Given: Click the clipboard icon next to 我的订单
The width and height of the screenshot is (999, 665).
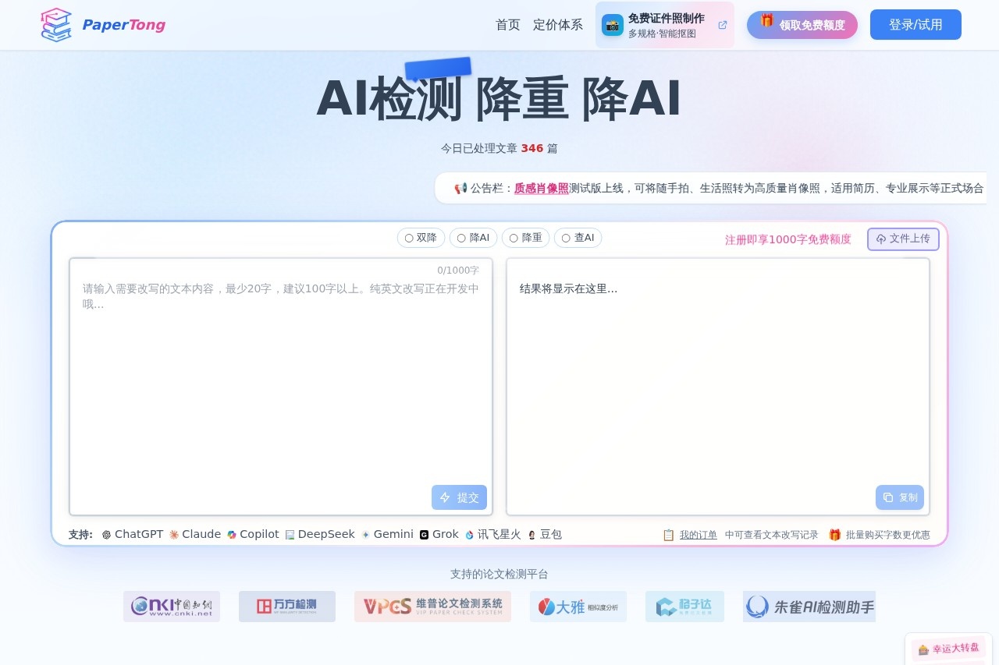Looking at the screenshot, I should pyautogui.click(x=669, y=535).
